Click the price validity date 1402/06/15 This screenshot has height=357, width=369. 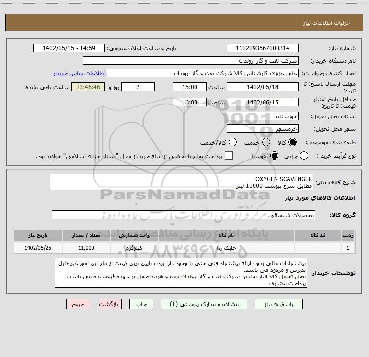click(263, 102)
